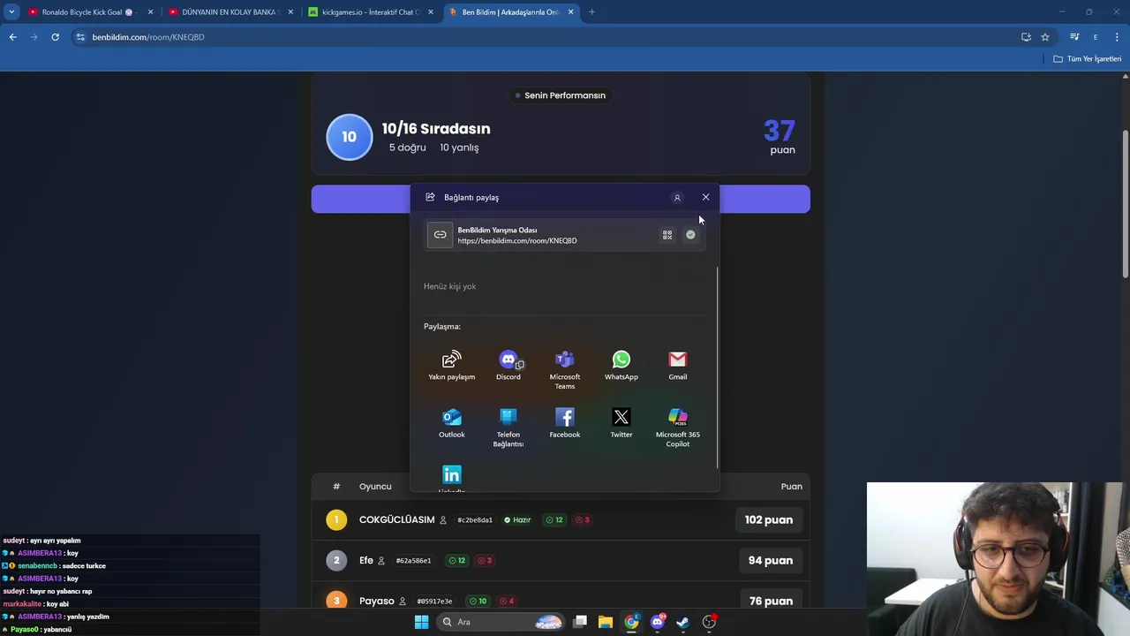
Task: Click the Payaso player name
Action: click(x=377, y=601)
